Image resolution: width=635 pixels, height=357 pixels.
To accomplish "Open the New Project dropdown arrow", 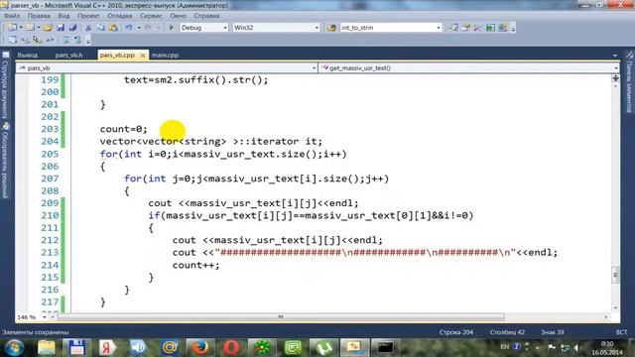I will point(21,28).
